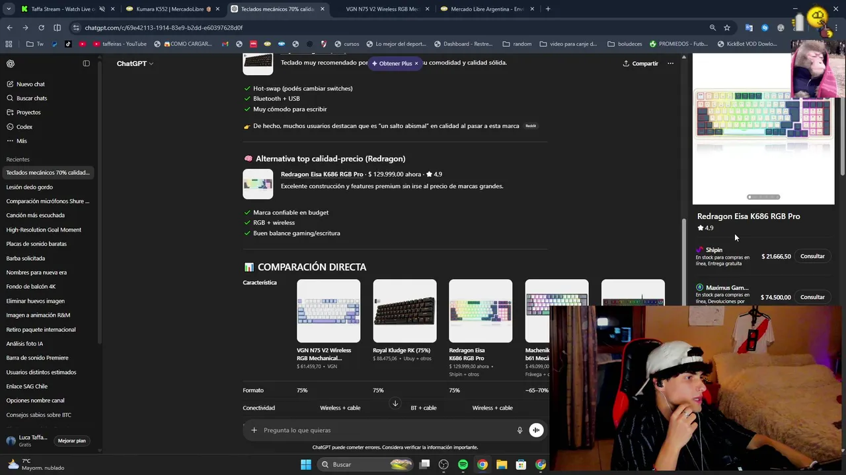
Task: Open Buscar chats in the sidebar
Action: click(x=32, y=98)
